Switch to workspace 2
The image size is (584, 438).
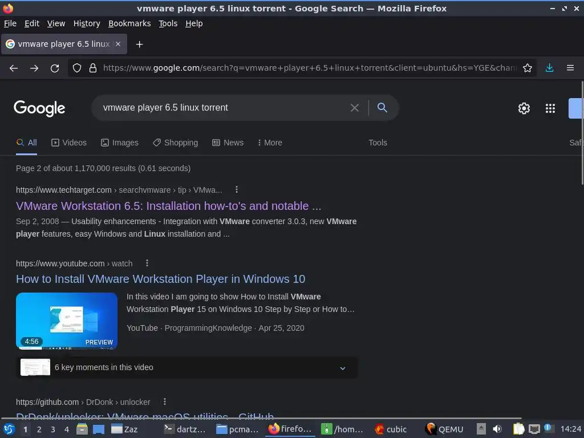39,429
